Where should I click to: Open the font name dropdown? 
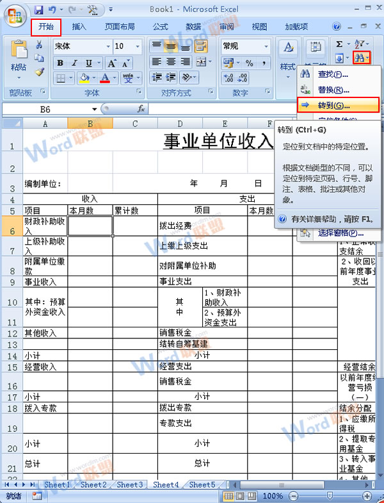pyautogui.click(x=106, y=47)
